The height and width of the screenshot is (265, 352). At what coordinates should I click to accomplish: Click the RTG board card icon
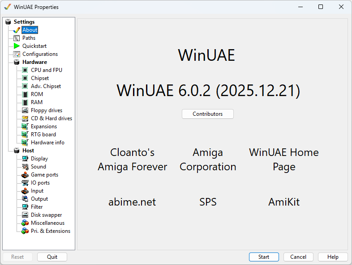coord(25,135)
